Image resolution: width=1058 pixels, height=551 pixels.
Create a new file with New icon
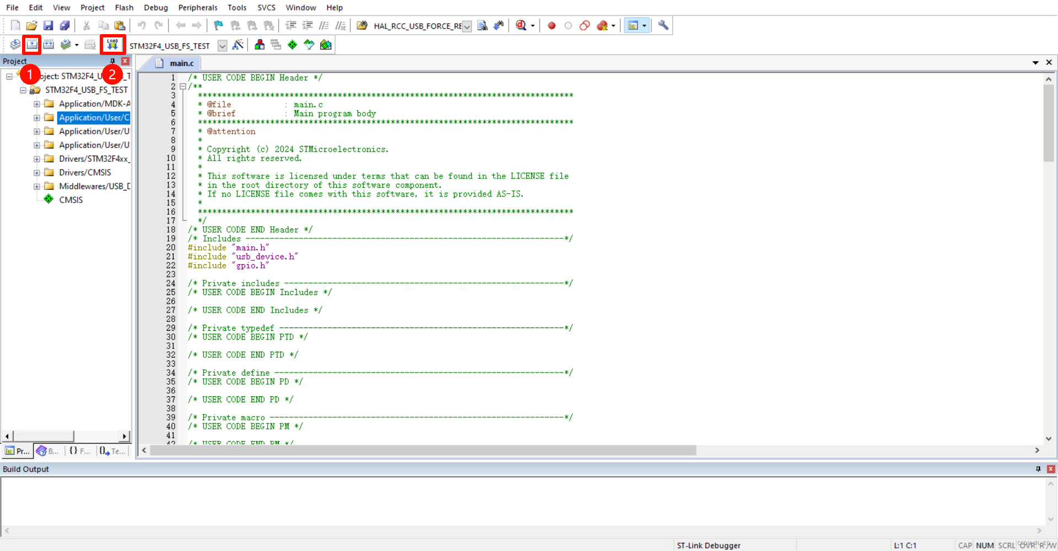pyautogui.click(x=15, y=25)
